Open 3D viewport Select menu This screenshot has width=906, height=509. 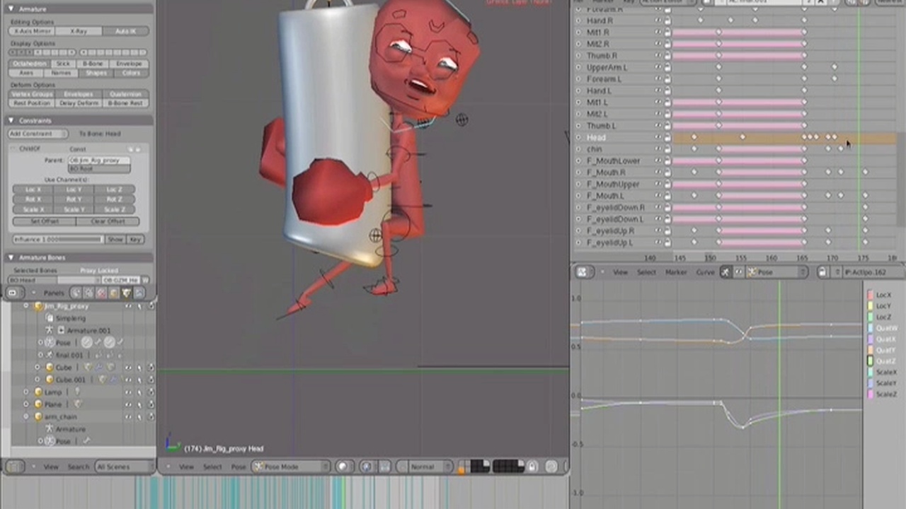point(212,467)
